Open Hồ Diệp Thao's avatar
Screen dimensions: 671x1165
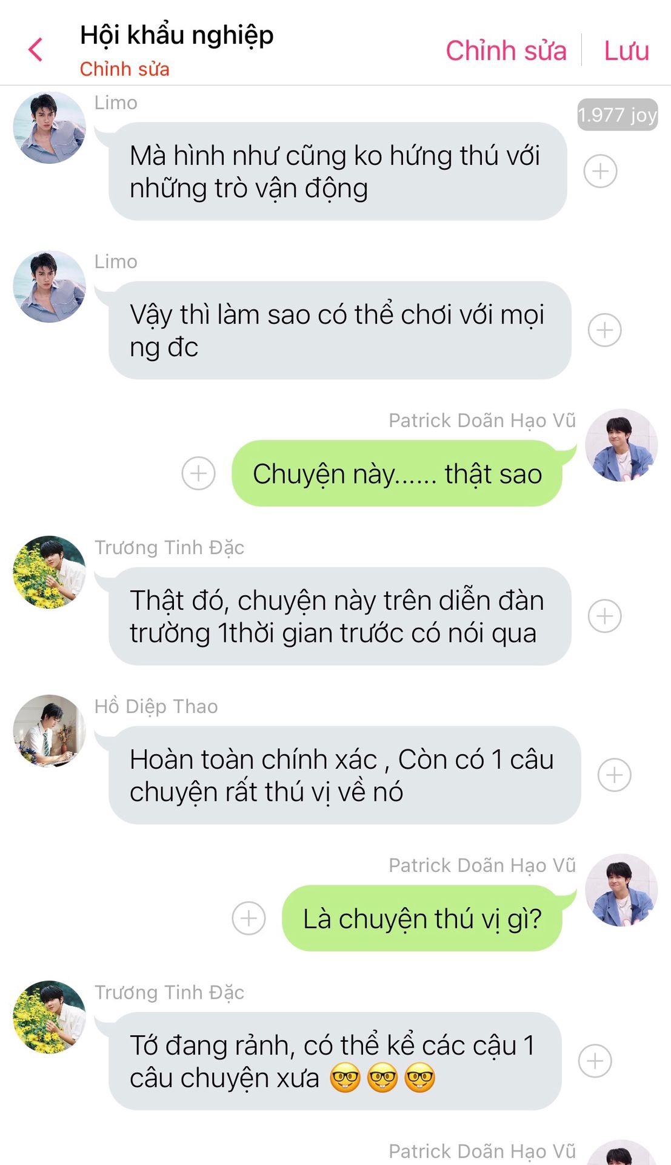[50, 731]
